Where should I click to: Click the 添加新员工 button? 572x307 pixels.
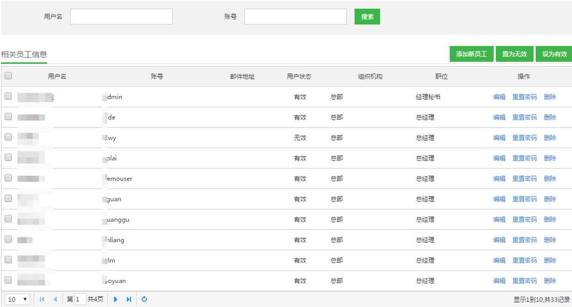pos(471,54)
